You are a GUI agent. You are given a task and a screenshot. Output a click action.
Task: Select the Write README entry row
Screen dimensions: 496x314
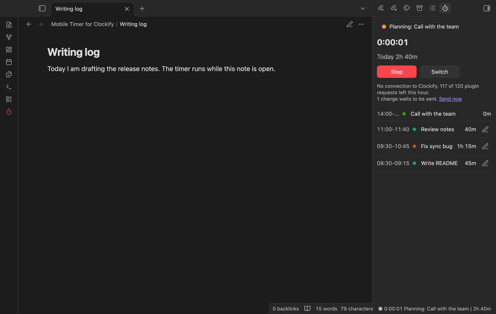434,163
